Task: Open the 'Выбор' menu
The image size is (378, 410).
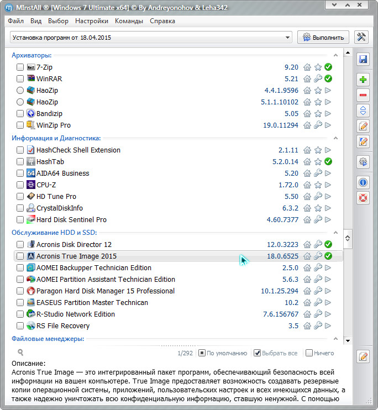Action: (58, 21)
